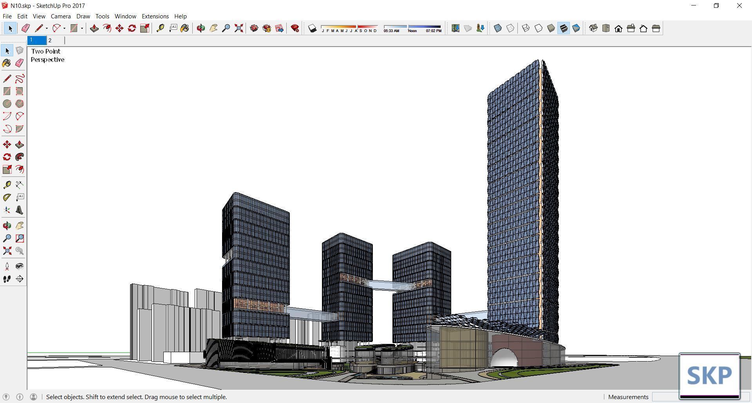This screenshot has height=403, width=752.
Task: Activate the Follow Me tool
Action: point(20,157)
